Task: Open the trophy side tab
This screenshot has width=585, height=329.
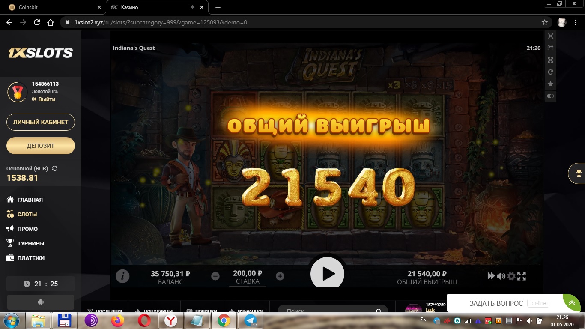Action: 578,173
